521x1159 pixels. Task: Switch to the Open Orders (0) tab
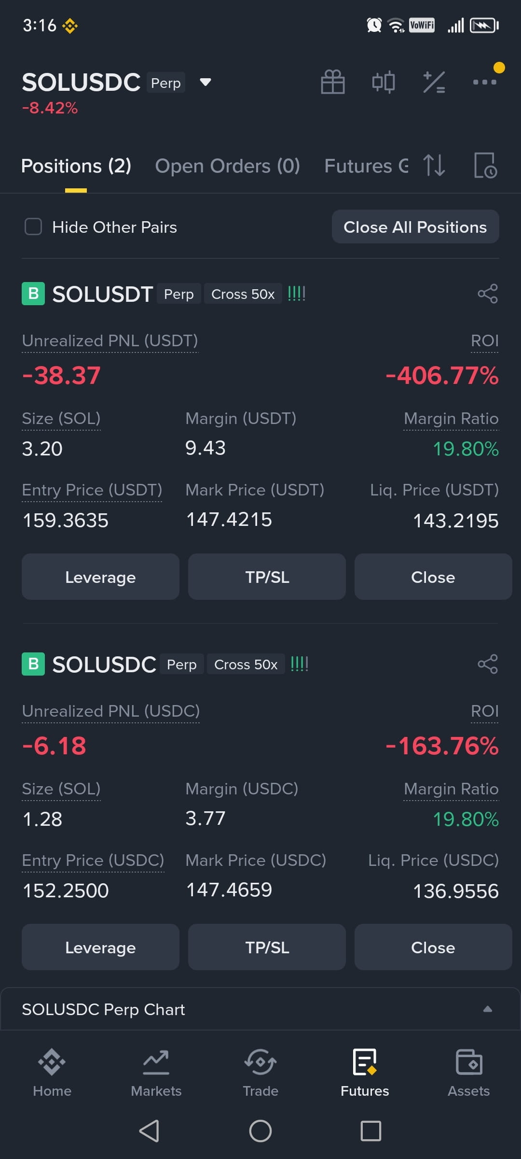[227, 166]
